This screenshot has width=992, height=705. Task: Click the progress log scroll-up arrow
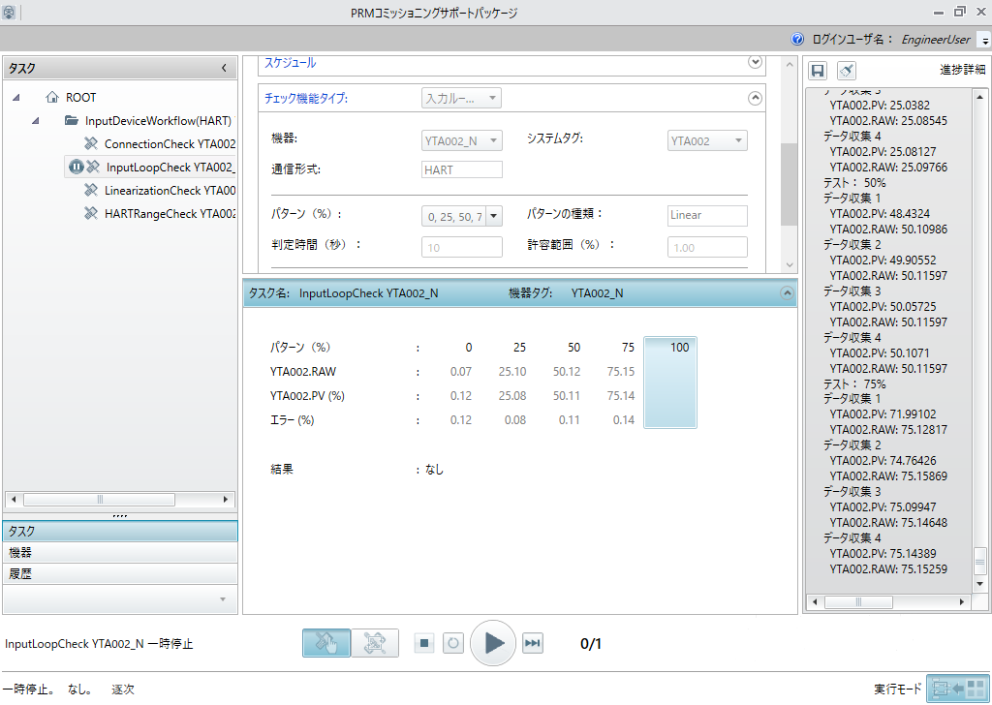980,97
